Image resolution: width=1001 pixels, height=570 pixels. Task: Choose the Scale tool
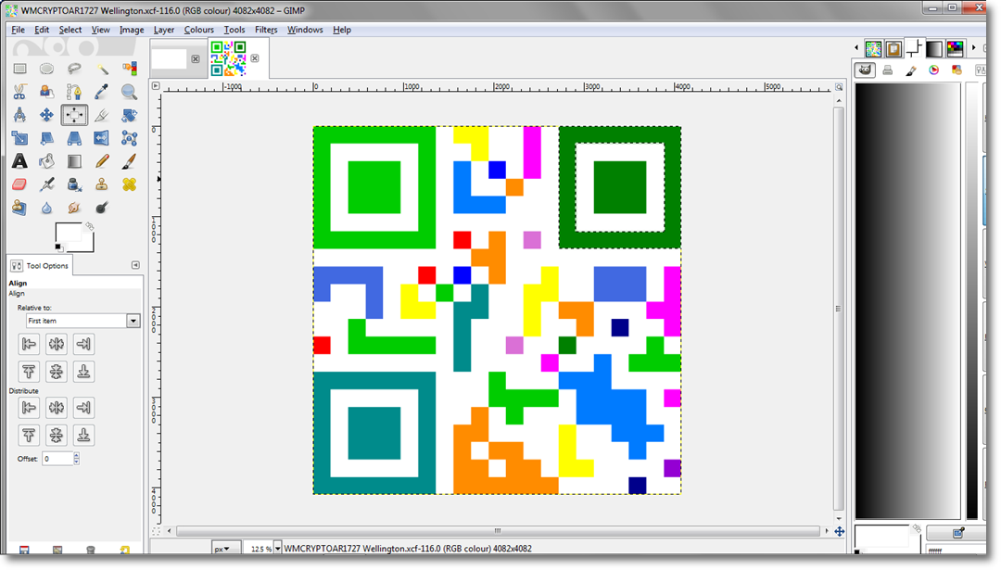[x=19, y=138]
